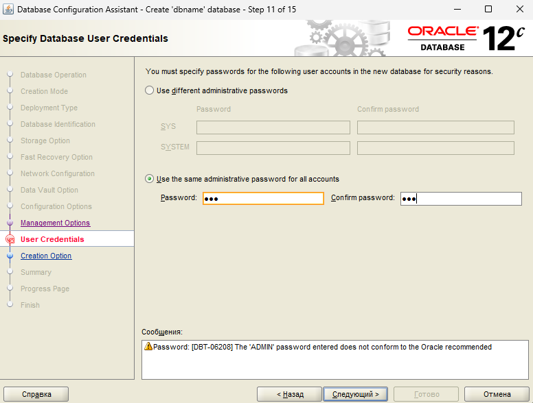The width and height of the screenshot is (533, 403).
Task: Click the SYS confirm password field
Action: coord(435,127)
